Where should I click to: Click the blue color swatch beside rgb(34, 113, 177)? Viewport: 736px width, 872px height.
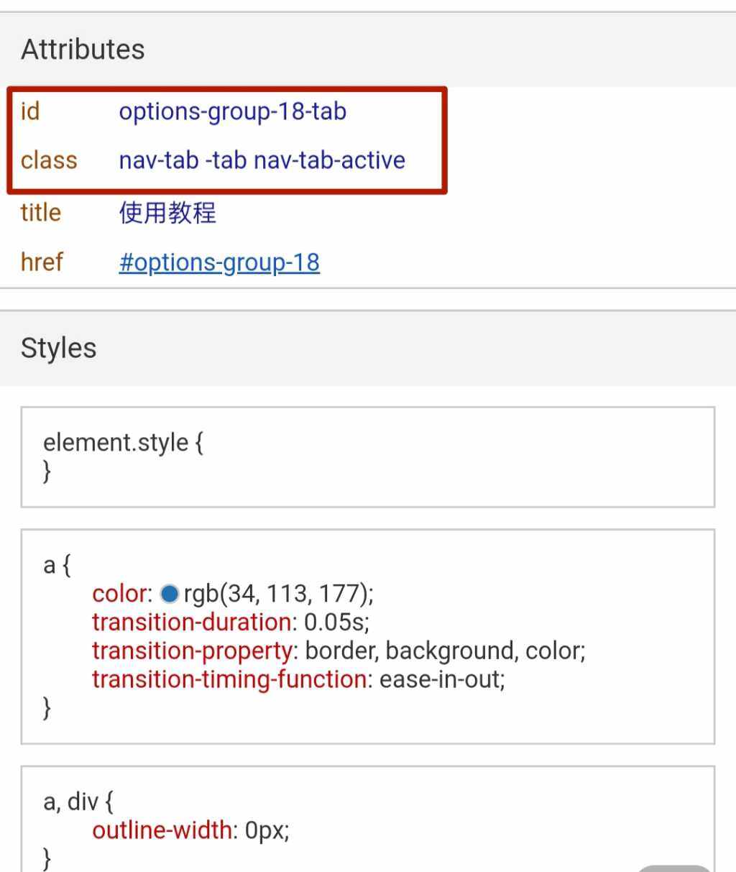168,593
